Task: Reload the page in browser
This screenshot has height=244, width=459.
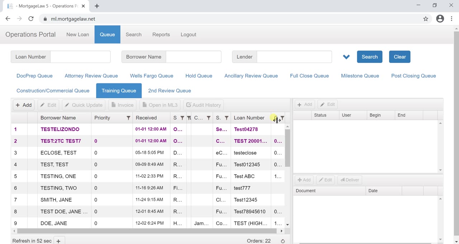Action: pyautogui.click(x=31, y=19)
